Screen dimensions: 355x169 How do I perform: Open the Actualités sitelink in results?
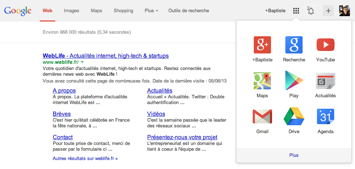(x=160, y=91)
